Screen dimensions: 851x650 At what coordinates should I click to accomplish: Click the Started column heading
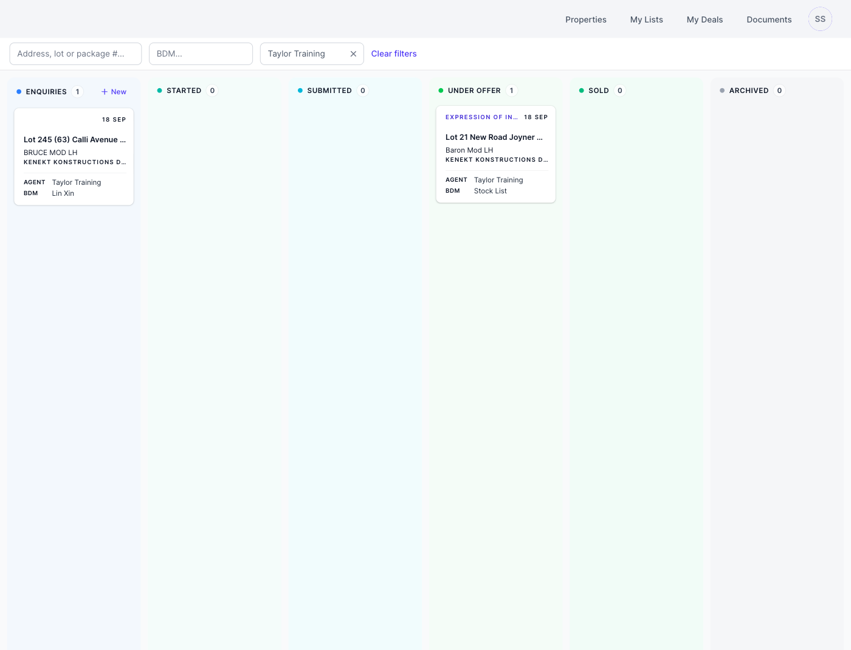click(x=184, y=91)
